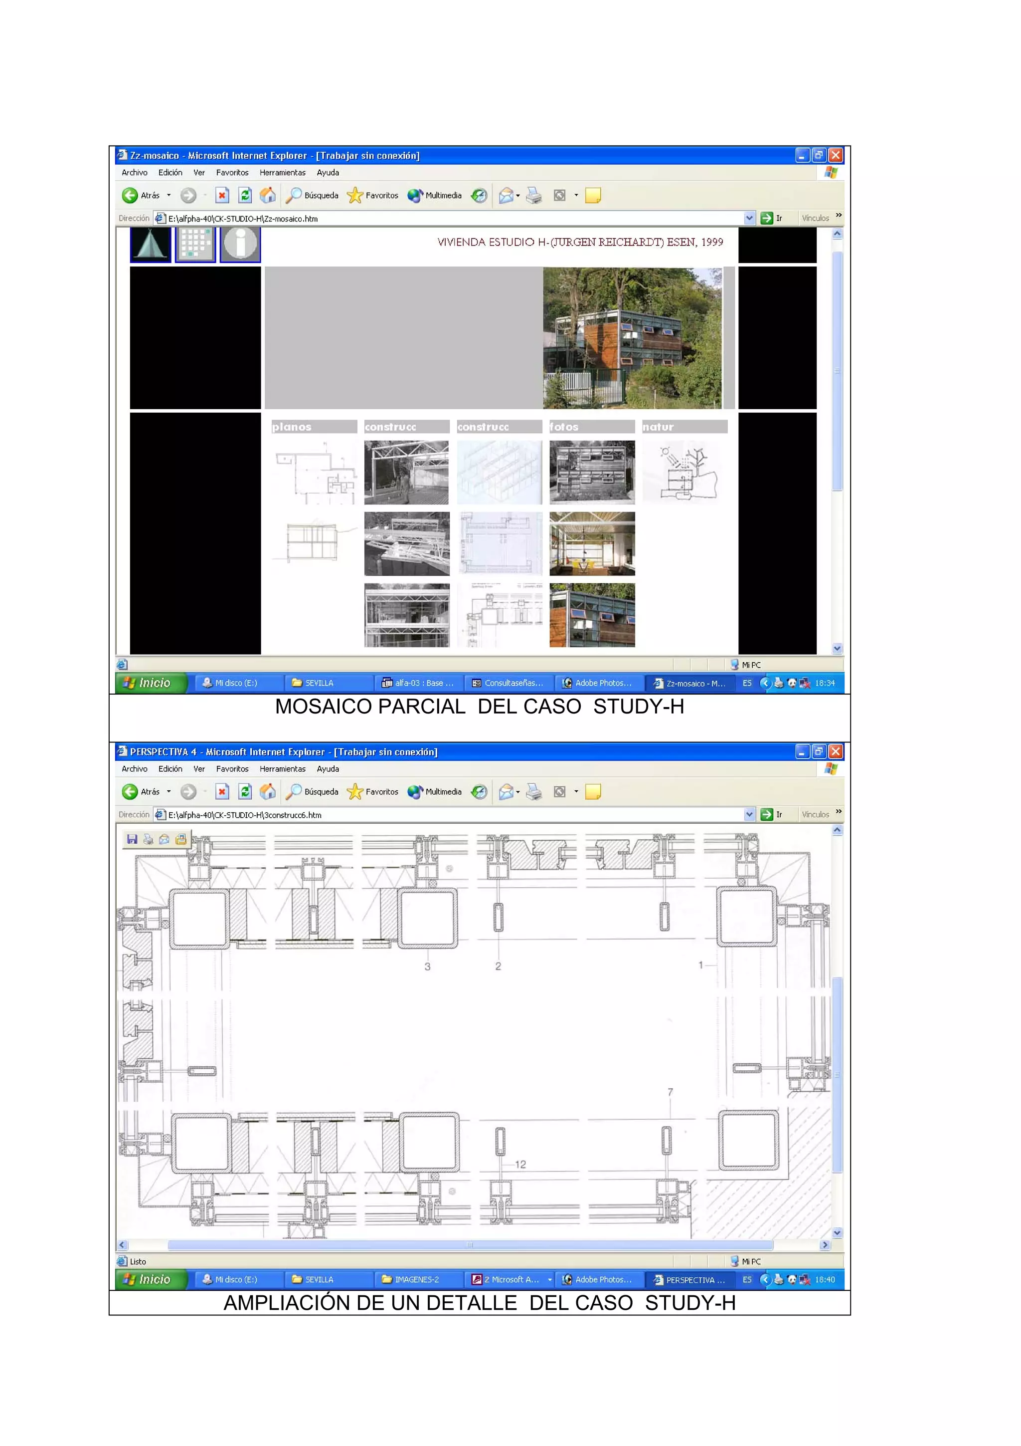Click the grid mosaic icon on the page
This screenshot has height=1446, width=1021.
coord(195,243)
